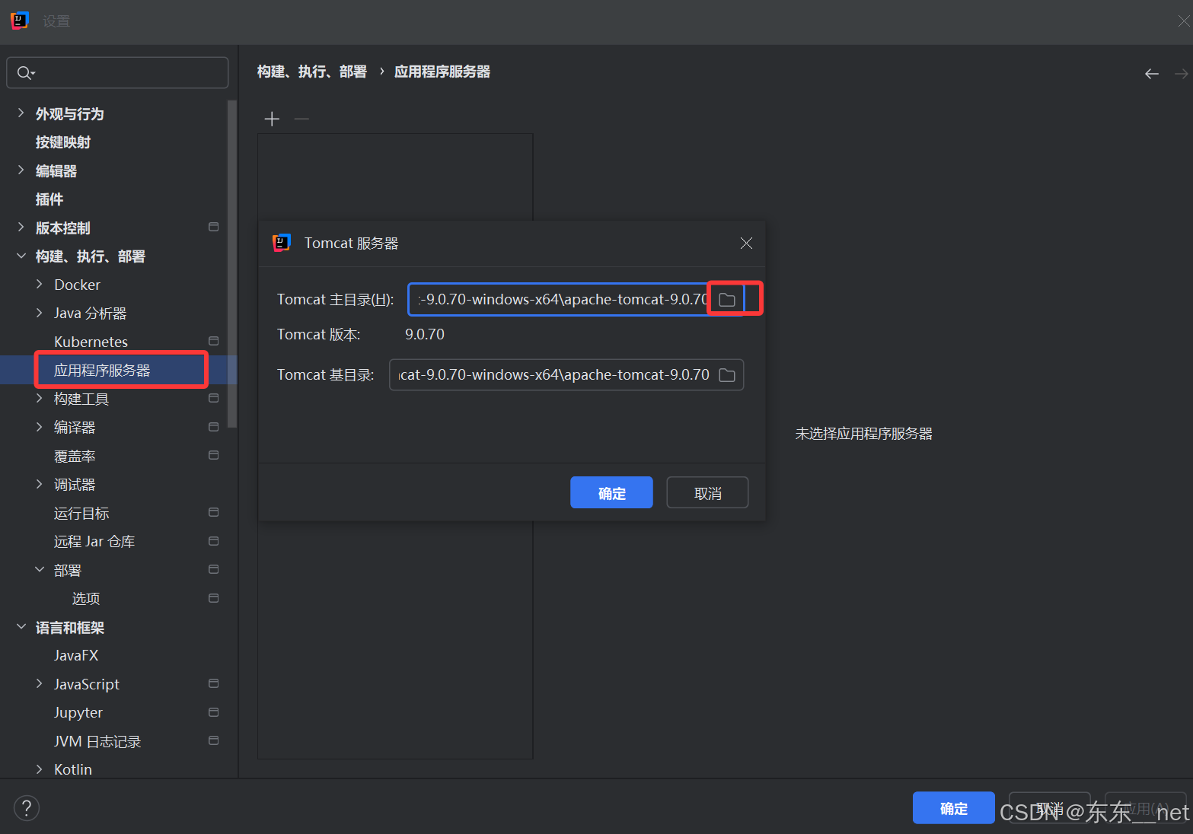Click project-level icon beside JavaScript

click(214, 683)
